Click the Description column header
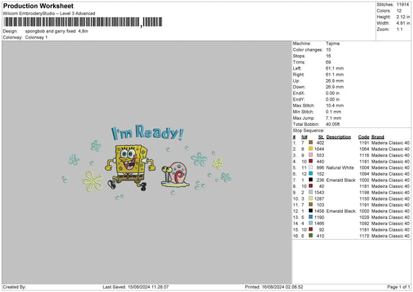Screen dimensions: 413x292 (339, 136)
